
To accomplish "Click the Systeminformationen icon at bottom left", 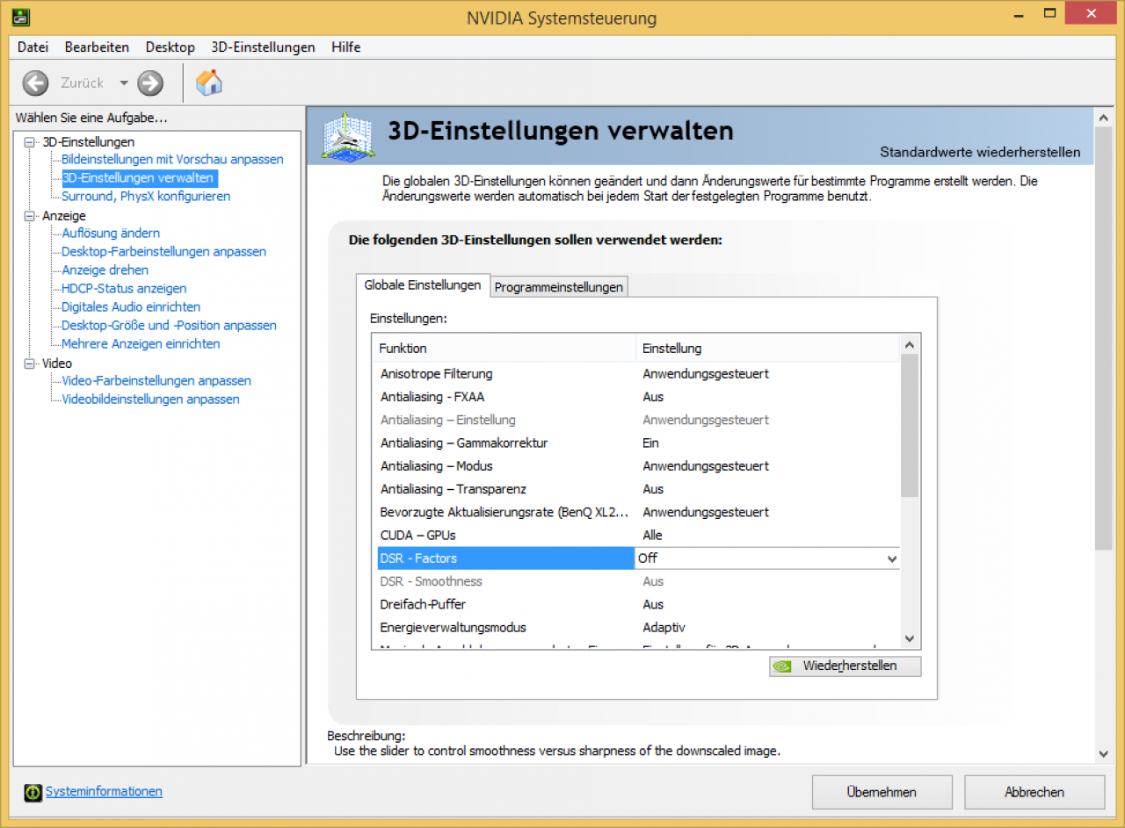I will [x=33, y=792].
